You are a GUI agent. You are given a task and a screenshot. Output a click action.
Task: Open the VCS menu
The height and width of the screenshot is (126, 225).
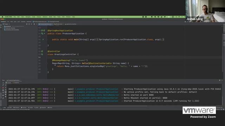click(x=63, y=17)
